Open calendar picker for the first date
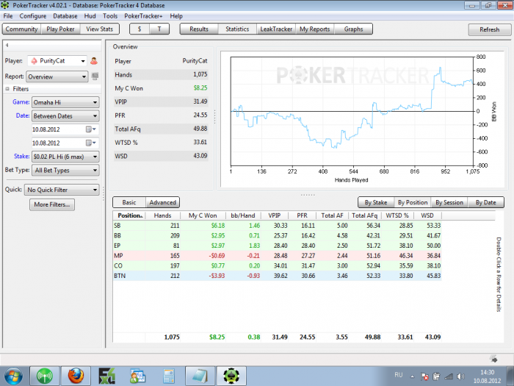The width and height of the screenshot is (514, 386). click(91, 129)
